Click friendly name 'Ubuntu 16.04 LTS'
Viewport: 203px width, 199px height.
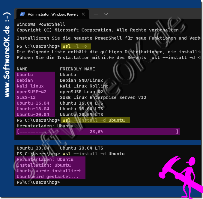82,103
